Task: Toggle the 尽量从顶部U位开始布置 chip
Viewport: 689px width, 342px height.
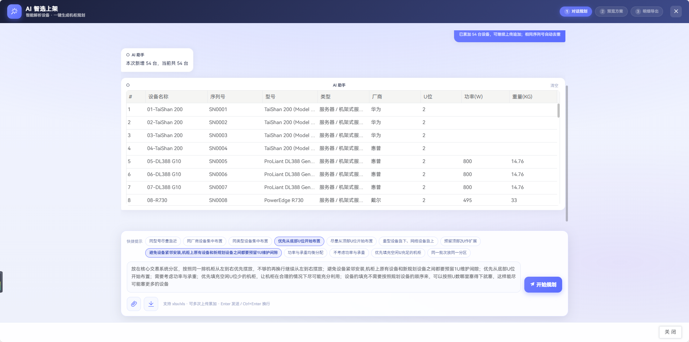Action: point(352,241)
